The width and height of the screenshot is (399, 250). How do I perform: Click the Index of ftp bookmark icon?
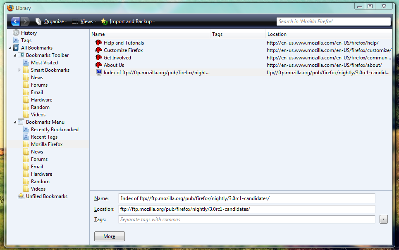tap(99, 72)
